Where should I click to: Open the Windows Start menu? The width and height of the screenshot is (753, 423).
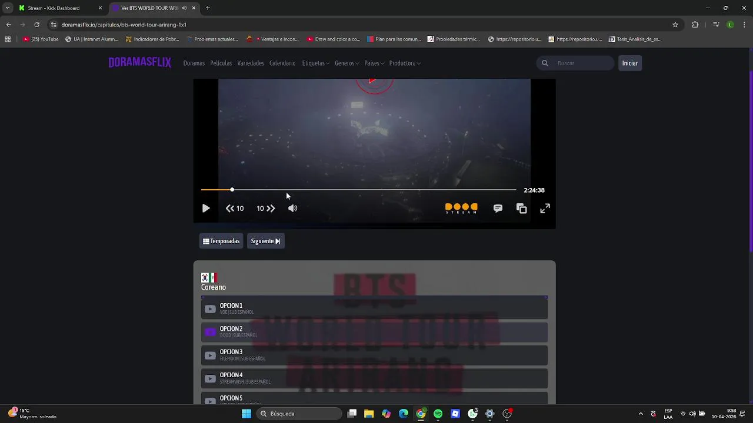coord(246,414)
